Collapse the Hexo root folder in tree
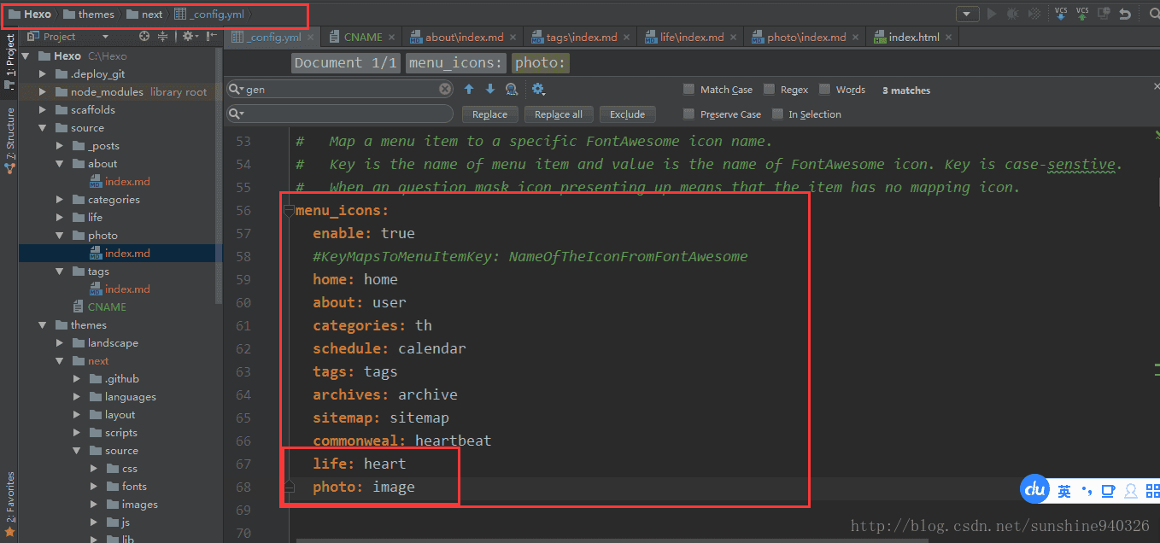This screenshot has height=543, width=1160. click(26, 56)
